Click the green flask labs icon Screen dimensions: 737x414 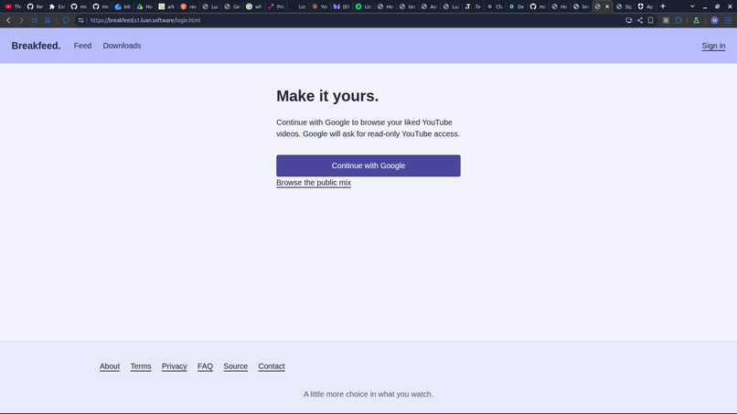[x=696, y=20]
